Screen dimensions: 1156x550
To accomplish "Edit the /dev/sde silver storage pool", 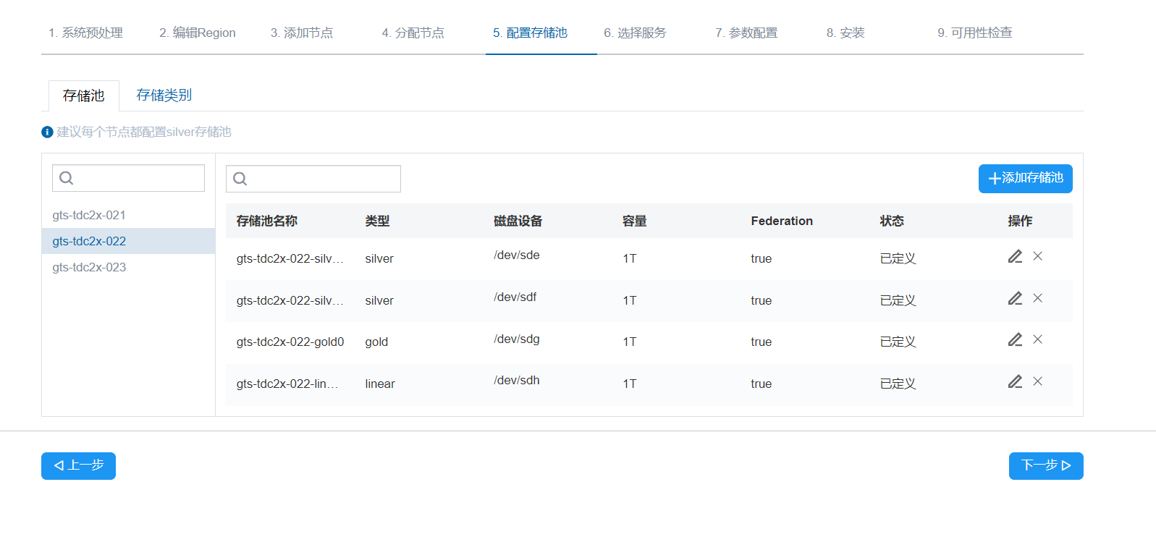I will pos(1015,256).
